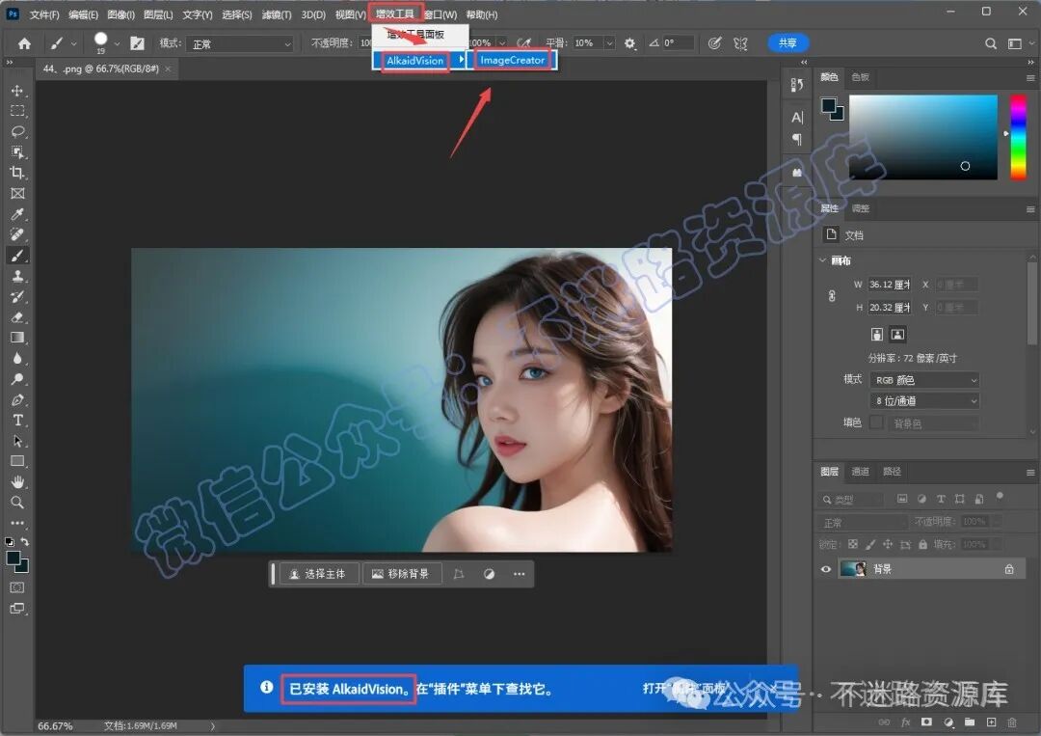Select the Path Selection tool
Viewport: 1041px width, 736px height.
click(17, 441)
